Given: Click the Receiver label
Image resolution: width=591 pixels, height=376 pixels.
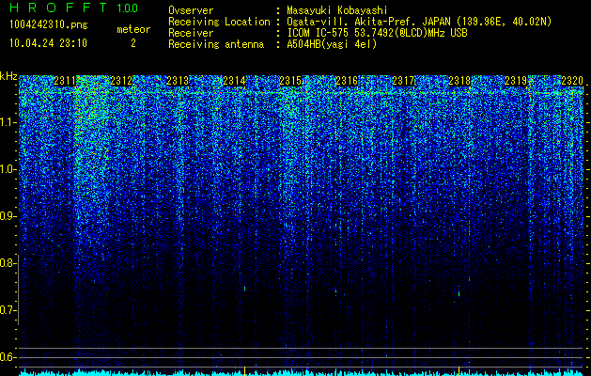Looking at the screenshot, I should (191, 33).
